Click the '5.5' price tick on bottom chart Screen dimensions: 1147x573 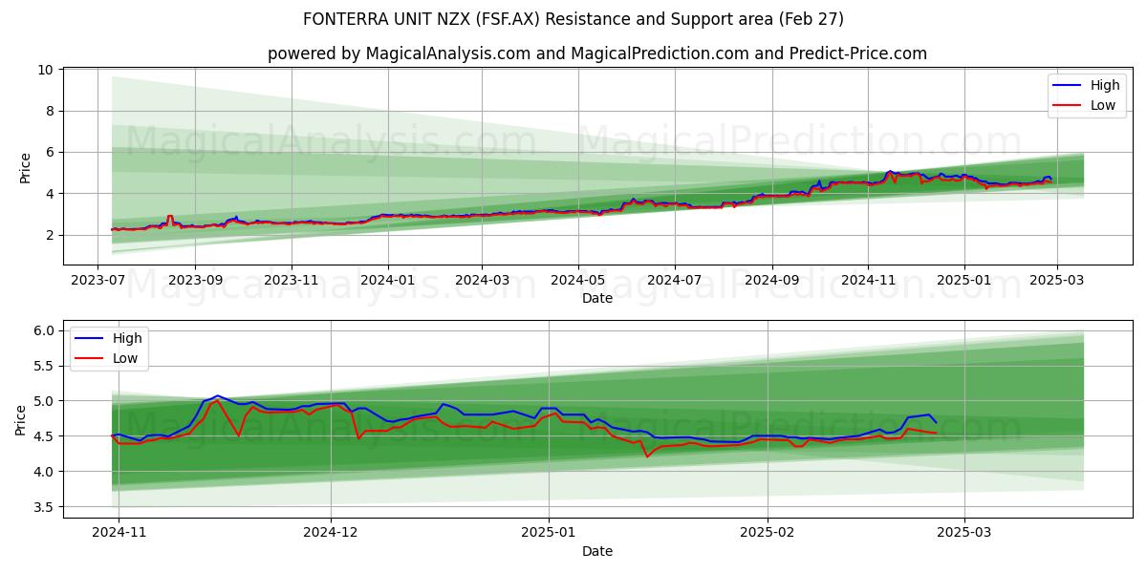coord(44,366)
